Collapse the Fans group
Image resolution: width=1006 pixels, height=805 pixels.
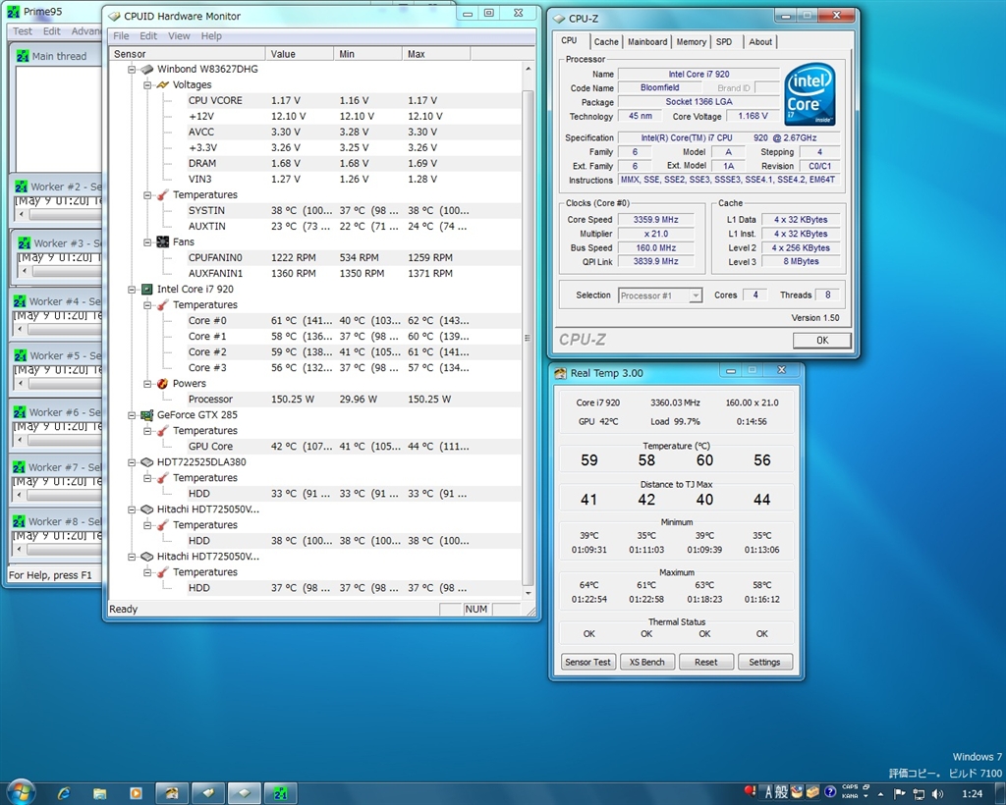pos(147,241)
